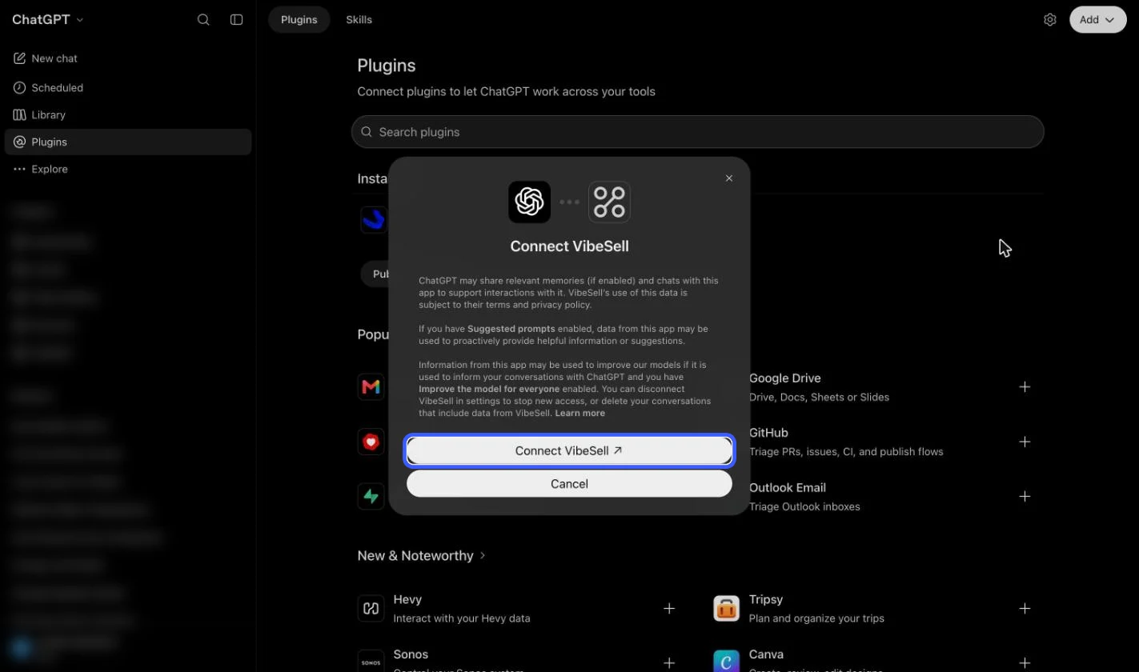Open the ChatGPT model dropdown

click(47, 19)
